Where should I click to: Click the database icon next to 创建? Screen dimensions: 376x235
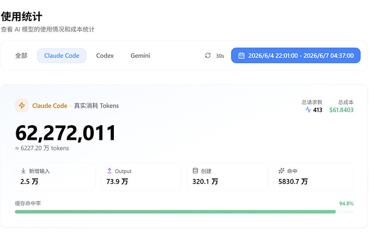[195, 171]
